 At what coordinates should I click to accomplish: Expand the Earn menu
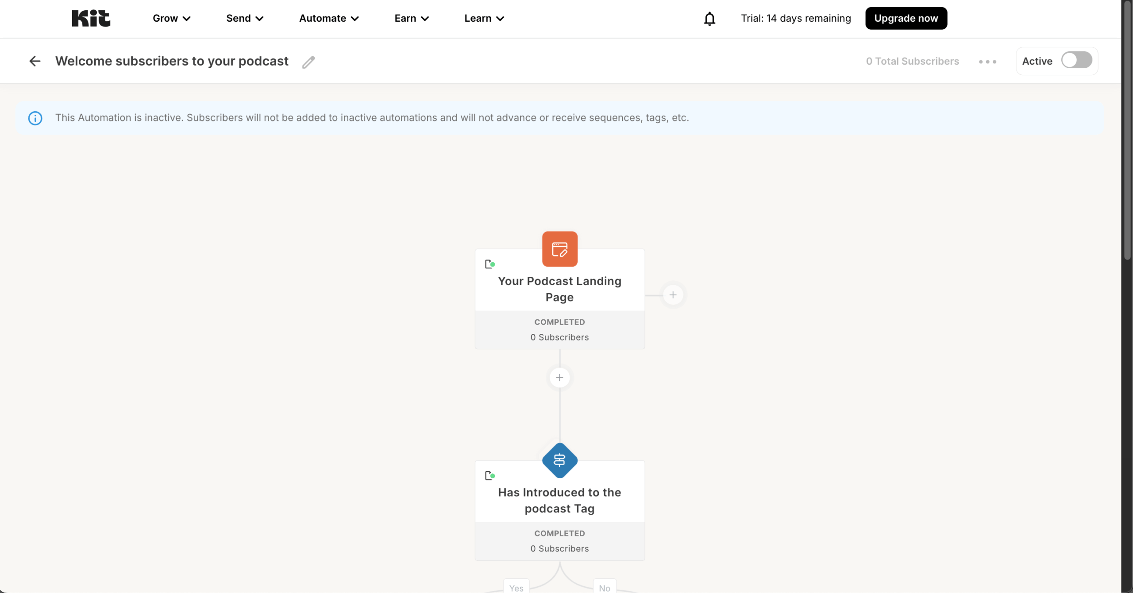point(412,18)
